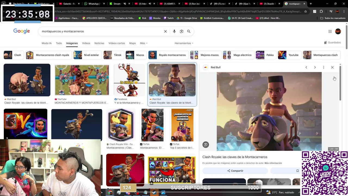Close the image preview panel
The height and width of the screenshot is (196, 348).
(x=332, y=67)
